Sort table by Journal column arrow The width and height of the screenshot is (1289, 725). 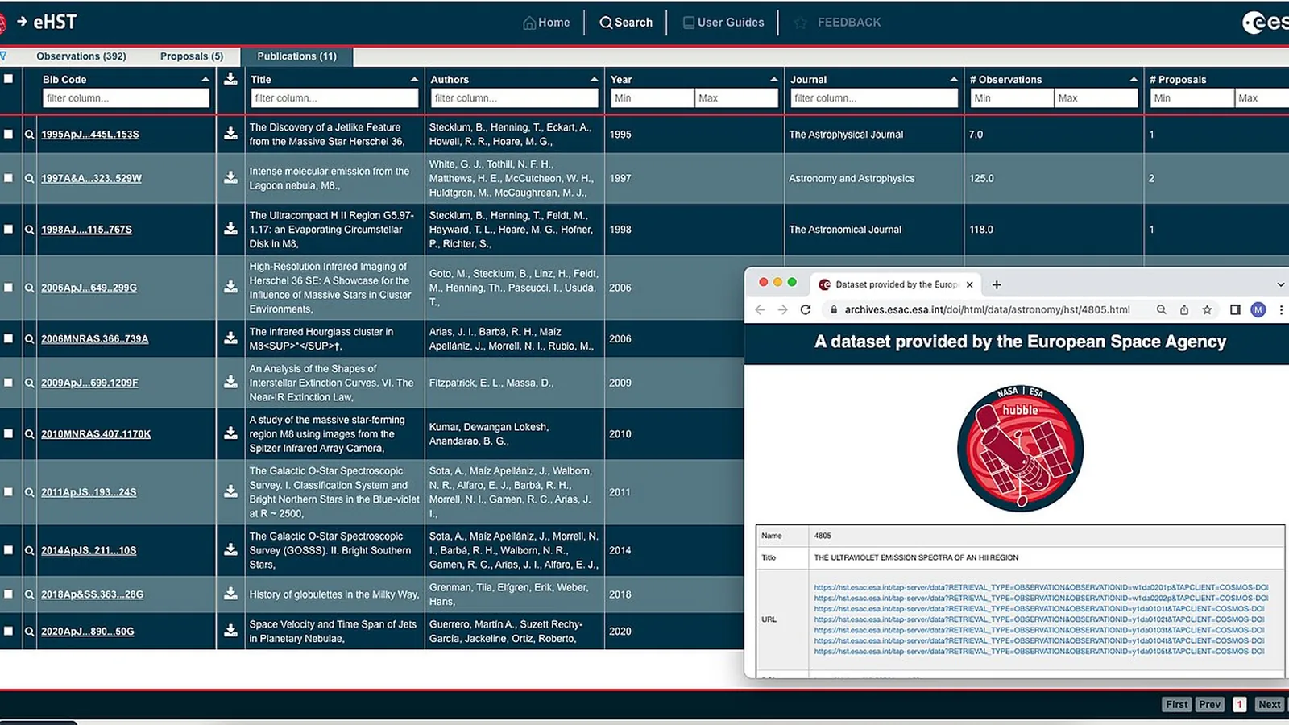(953, 80)
